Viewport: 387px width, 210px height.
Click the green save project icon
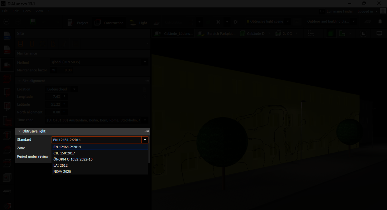[x=33, y=22]
